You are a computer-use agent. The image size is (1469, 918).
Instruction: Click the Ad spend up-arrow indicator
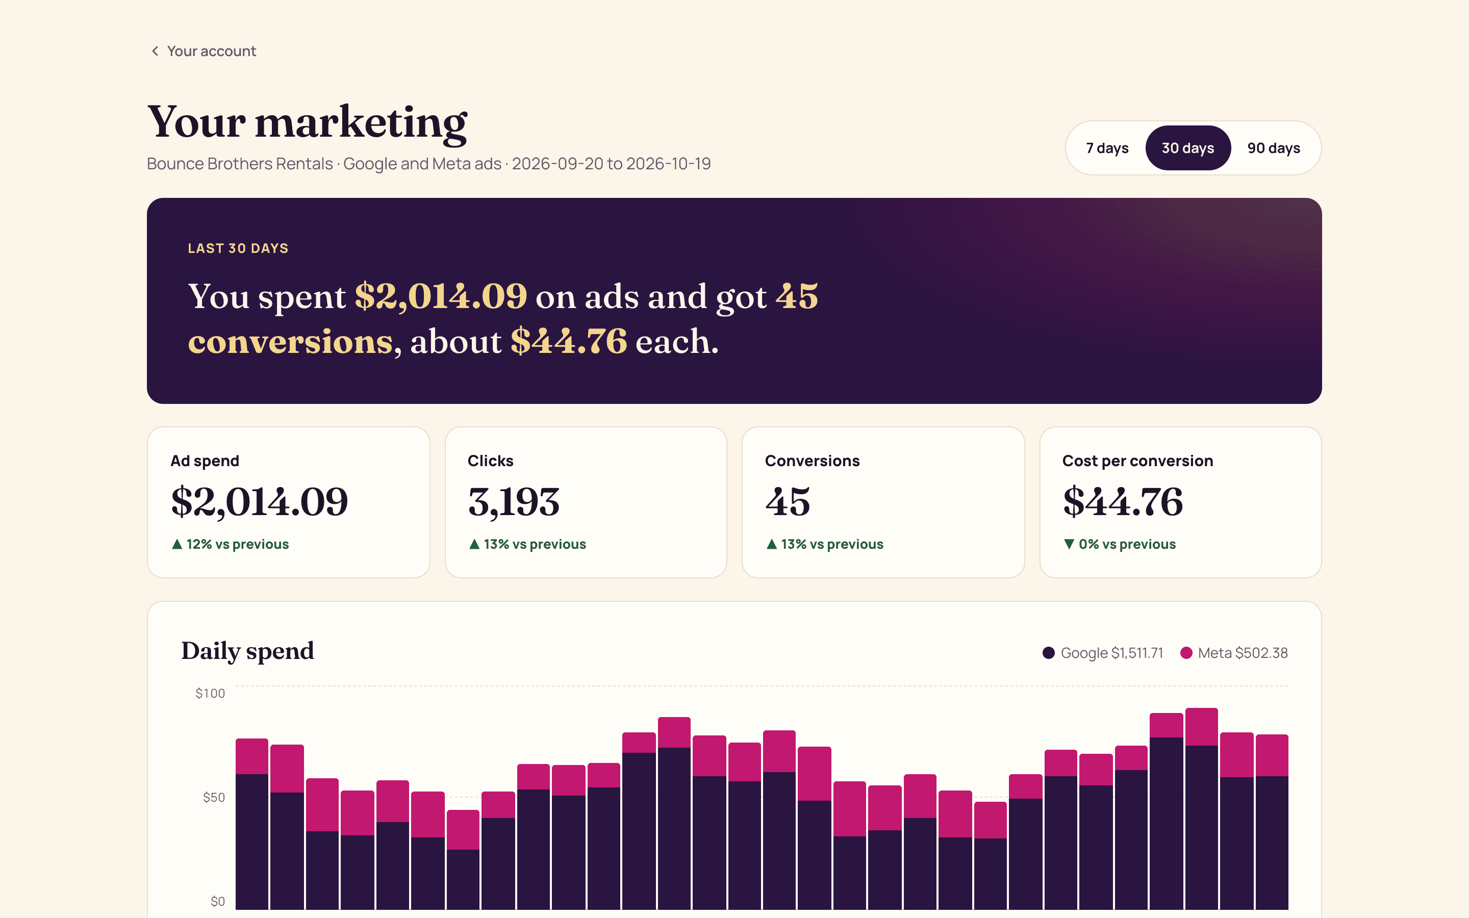tap(176, 544)
